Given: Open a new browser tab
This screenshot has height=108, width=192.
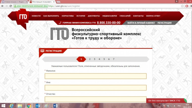Looking at the screenshot, I should [58, 2].
